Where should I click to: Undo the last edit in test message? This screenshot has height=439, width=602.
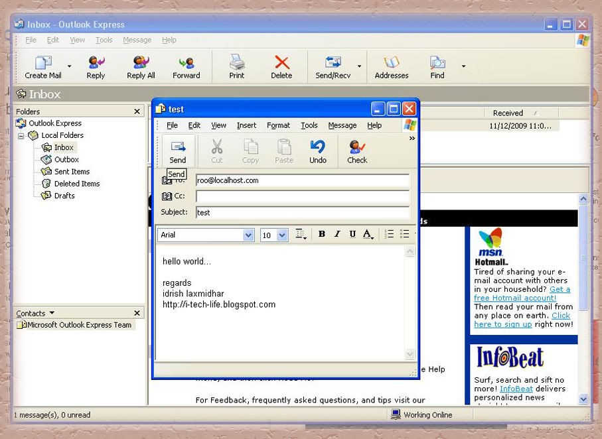318,152
